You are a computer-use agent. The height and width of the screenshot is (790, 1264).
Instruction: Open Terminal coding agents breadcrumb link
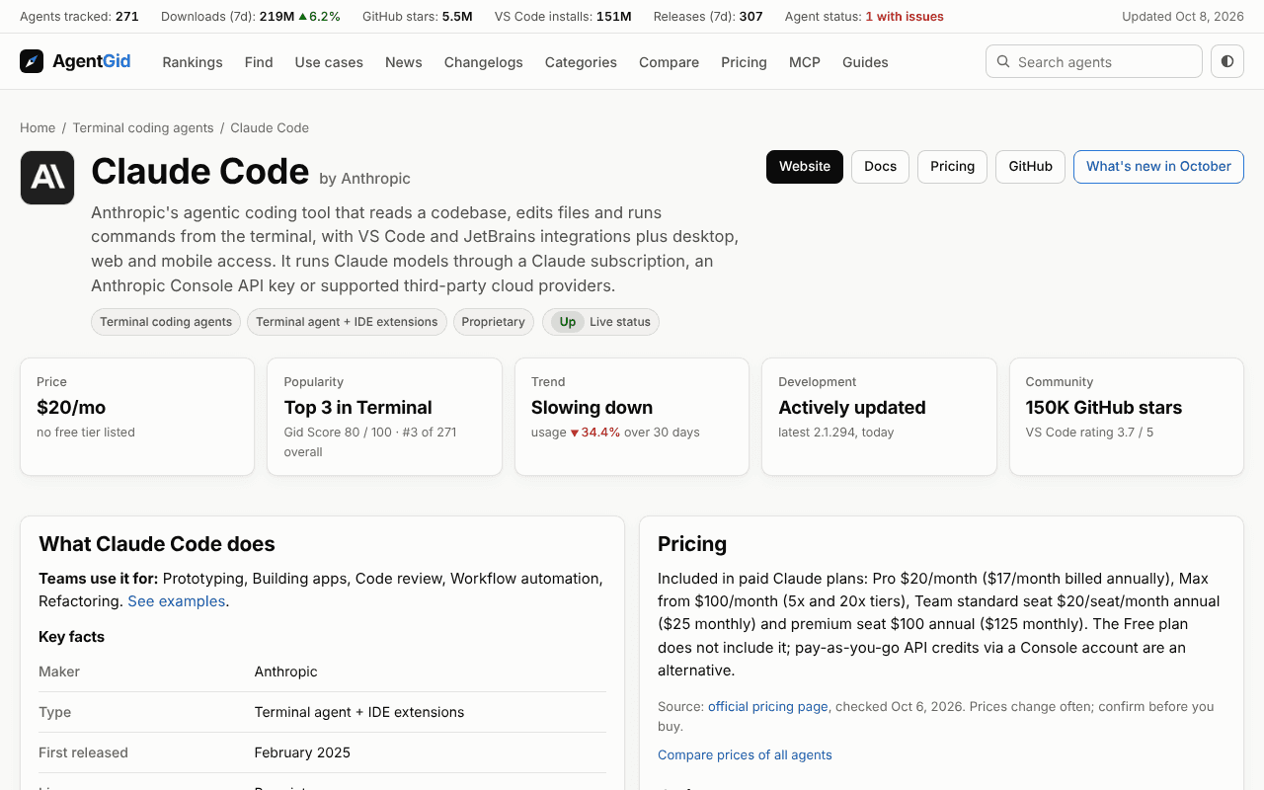coord(143,127)
